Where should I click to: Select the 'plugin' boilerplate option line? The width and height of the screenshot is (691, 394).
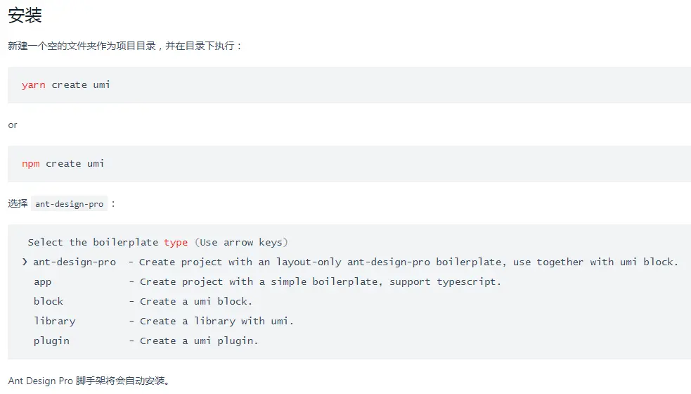(51, 341)
